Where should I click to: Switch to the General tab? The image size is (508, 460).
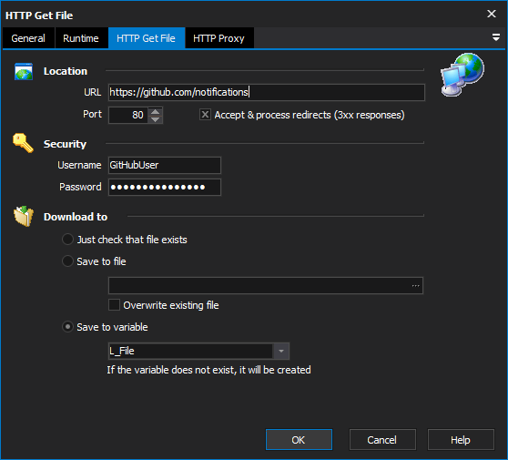[28, 38]
